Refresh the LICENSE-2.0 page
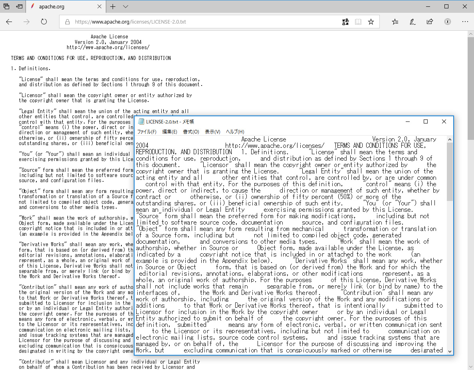474x370 pixels. tap(44, 22)
